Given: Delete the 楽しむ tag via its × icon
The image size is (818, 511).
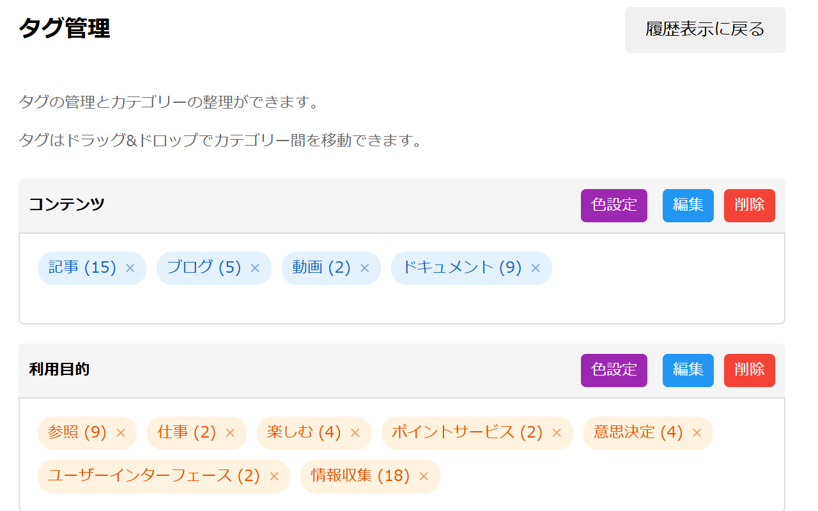Looking at the screenshot, I should (355, 433).
